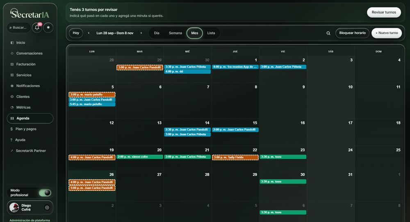Click the Revisar turnos button
The width and height of the screenshot is (410, 222).
[384, 12]
